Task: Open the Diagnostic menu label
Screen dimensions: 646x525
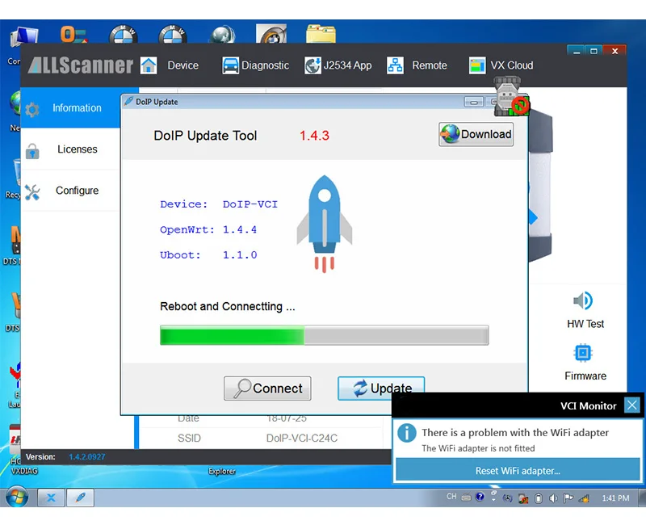Action: click(x=265, y=65)
